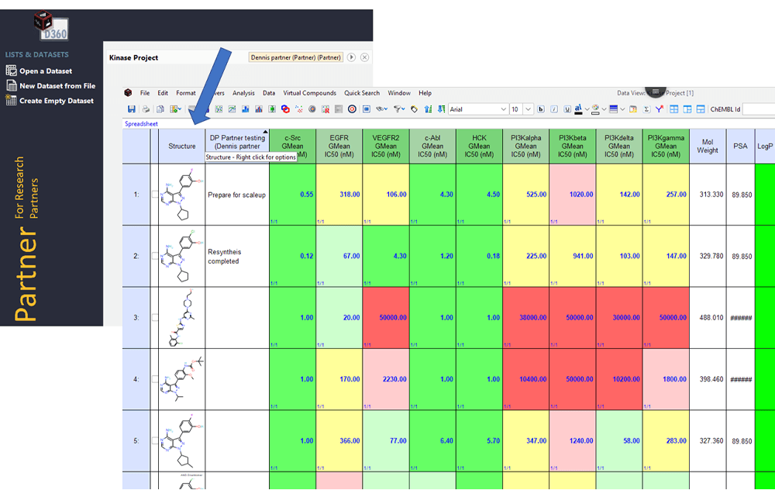
Task: Click the green-arrow chart icon after histogram
Action: coord(272,109)
